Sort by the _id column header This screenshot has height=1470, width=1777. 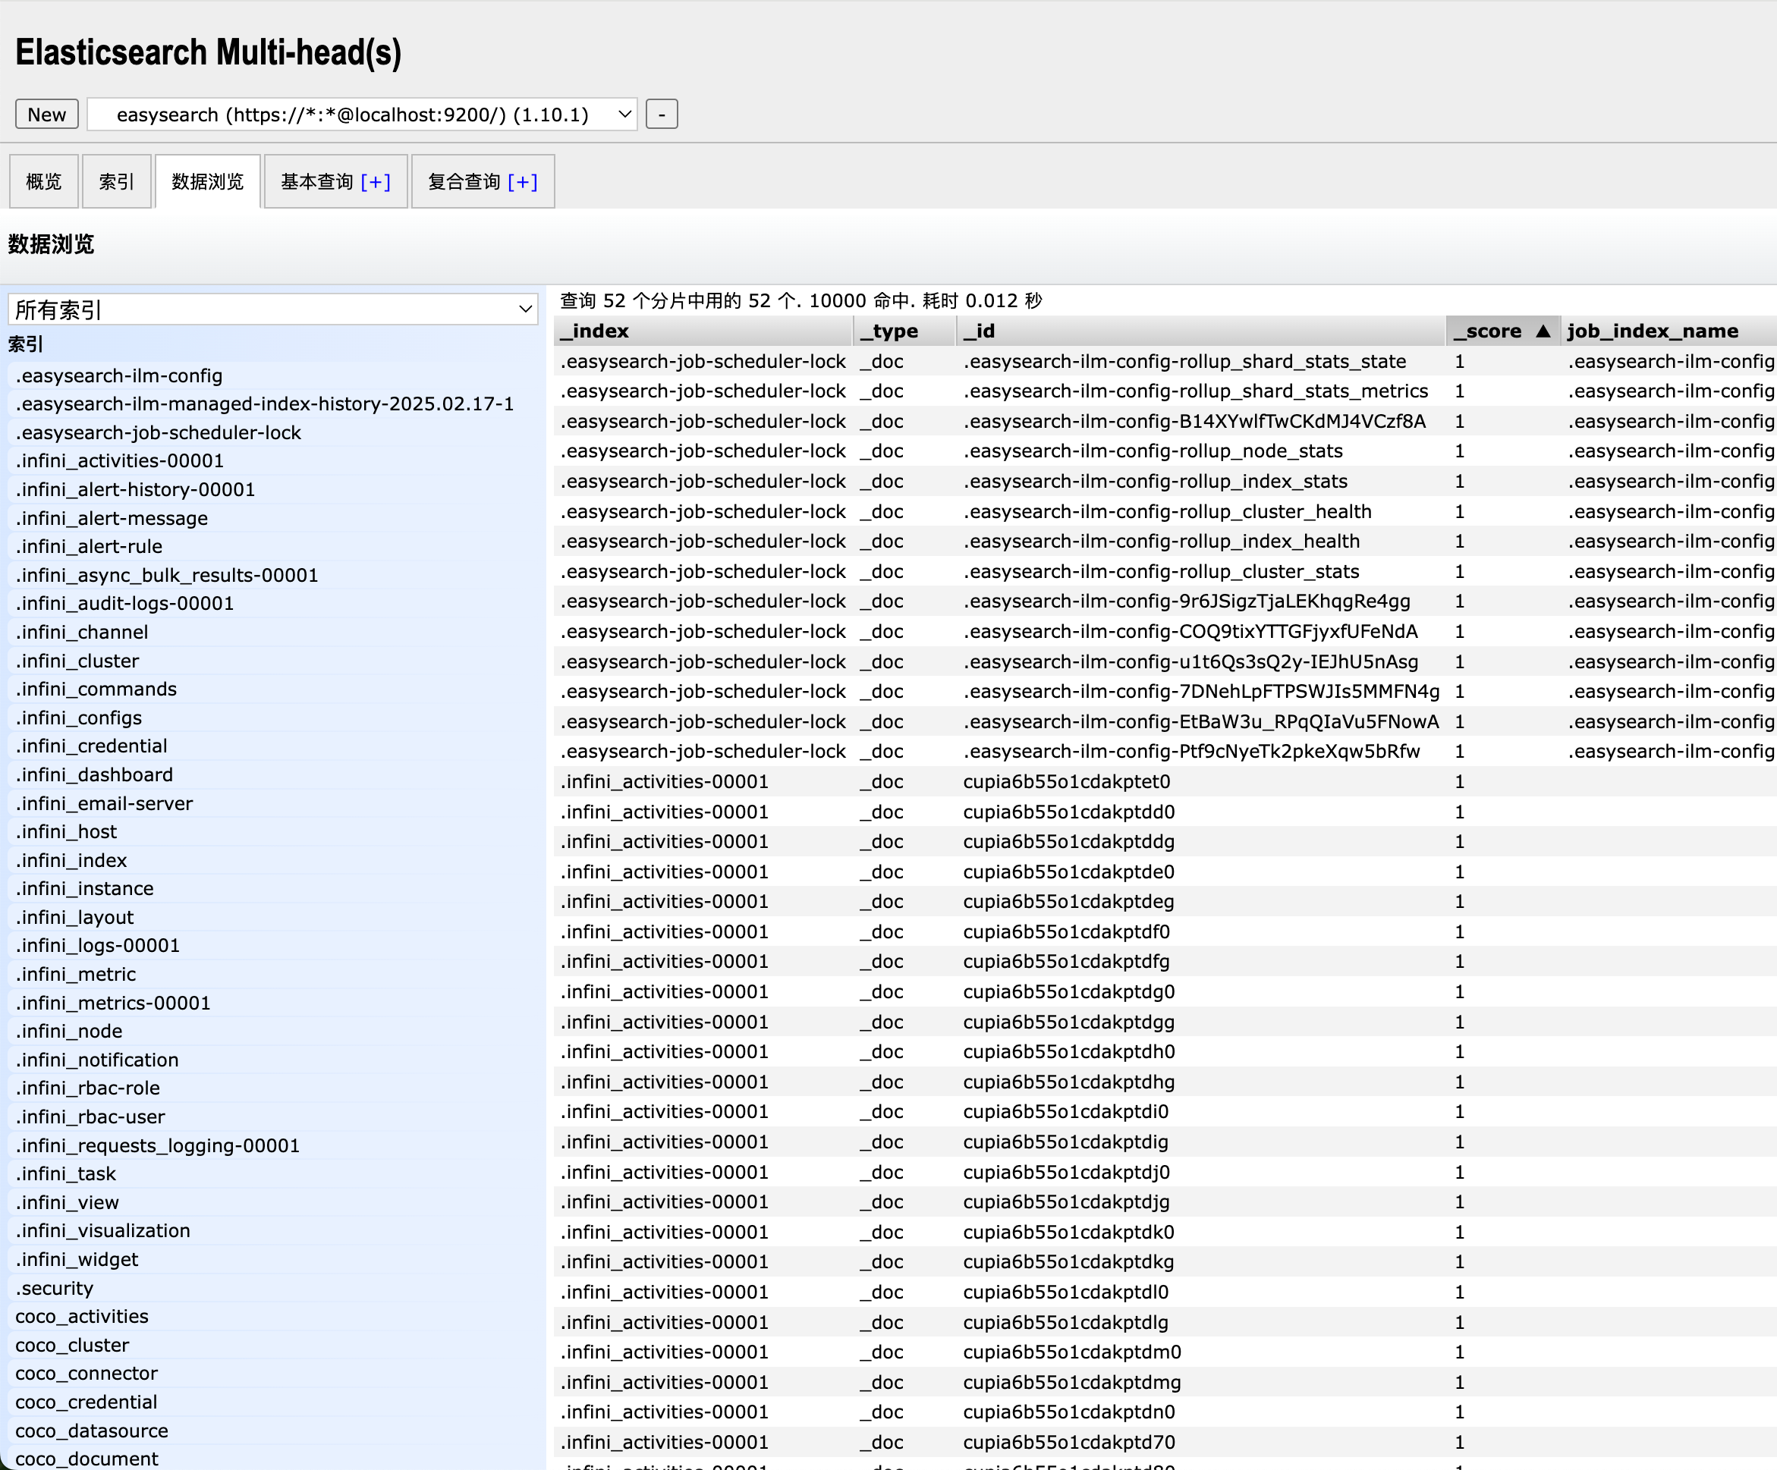click(1200, 331)
